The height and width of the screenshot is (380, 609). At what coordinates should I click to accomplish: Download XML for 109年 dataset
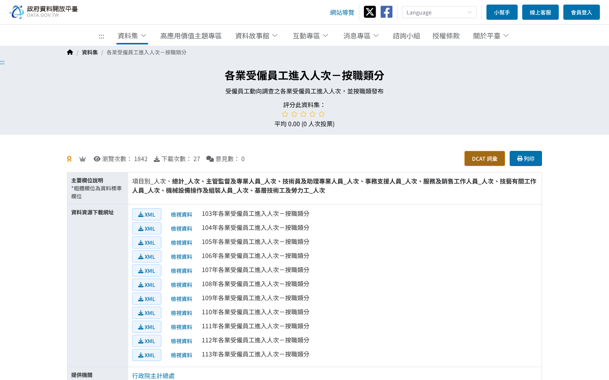[147, 299]
